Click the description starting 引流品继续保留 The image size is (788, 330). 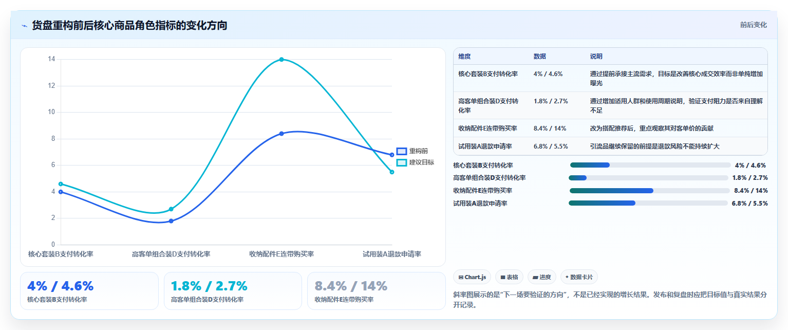655,146
